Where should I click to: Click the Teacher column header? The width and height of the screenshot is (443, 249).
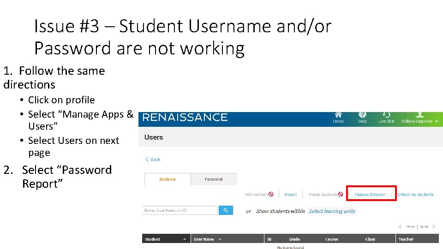click(406, 239)
